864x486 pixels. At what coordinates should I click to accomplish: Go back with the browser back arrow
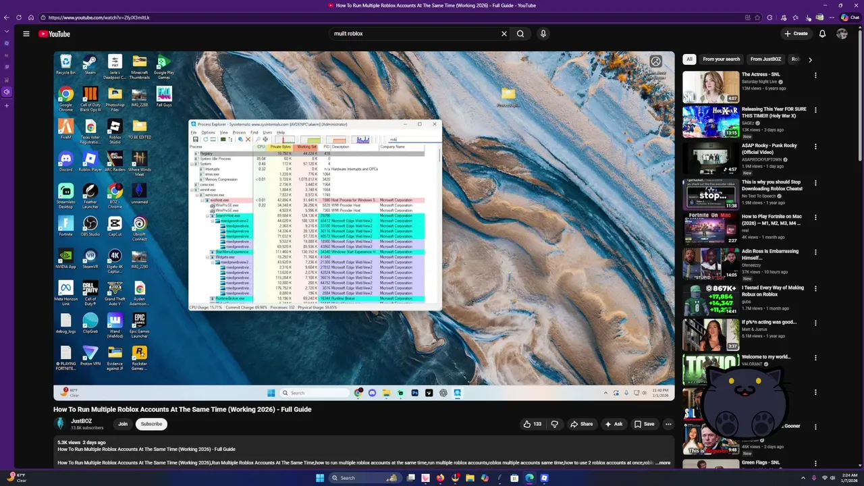(7, 18)
